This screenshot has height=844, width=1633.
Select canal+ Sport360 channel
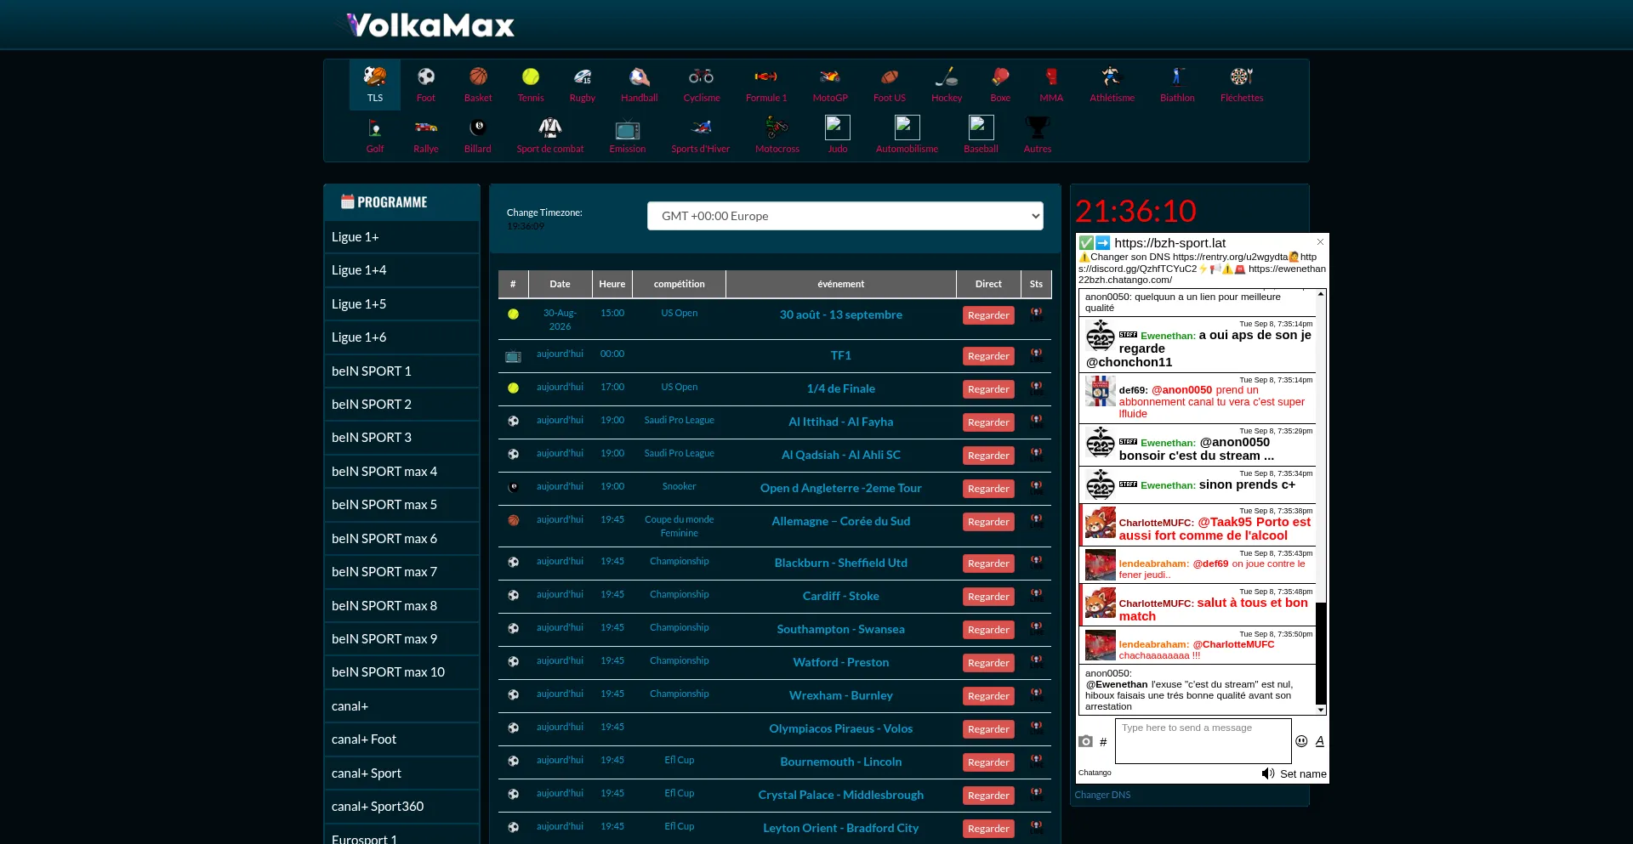(401, 807)
